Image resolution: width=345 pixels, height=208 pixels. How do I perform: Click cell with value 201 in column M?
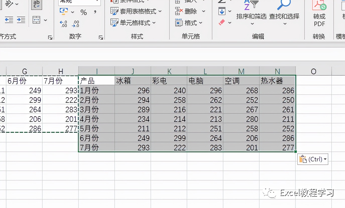pyautogui.click(x=241, y=147)
